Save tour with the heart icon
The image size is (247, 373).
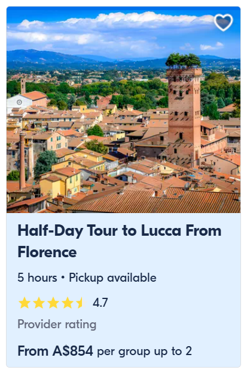tap(223, 22)
